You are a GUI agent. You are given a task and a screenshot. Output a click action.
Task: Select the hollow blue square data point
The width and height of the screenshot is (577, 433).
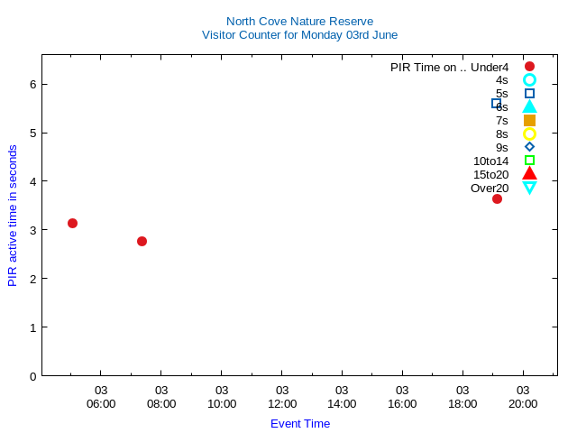[496, 104]
